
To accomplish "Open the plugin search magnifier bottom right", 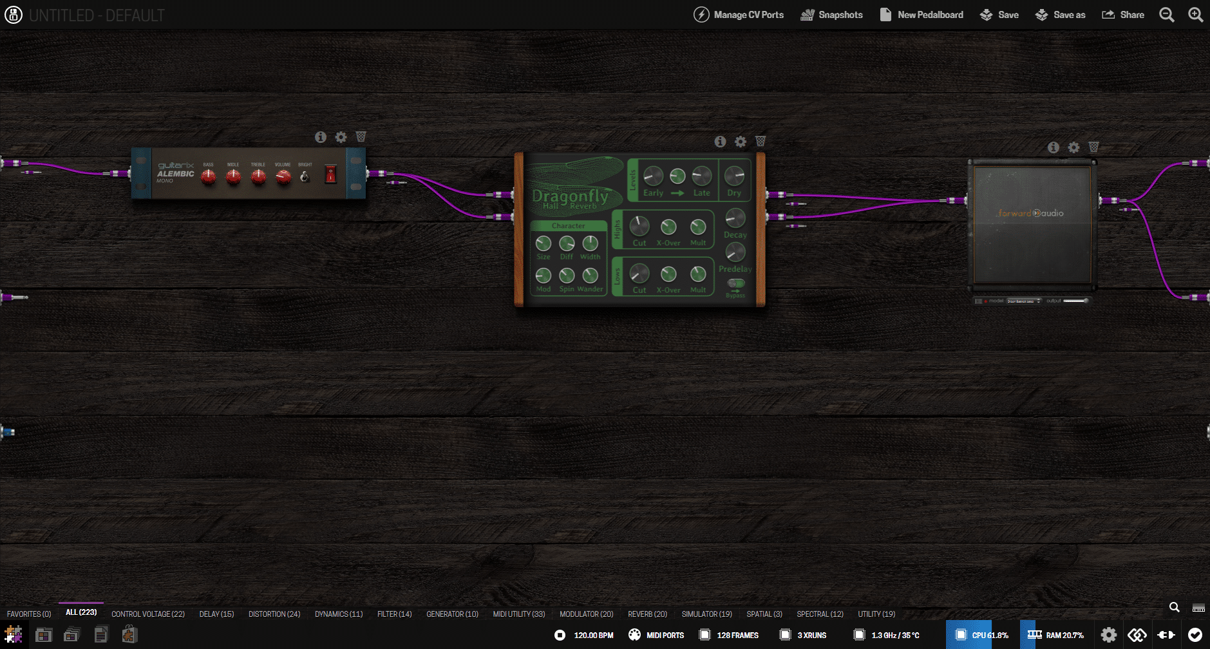I will pos(1175,607).
